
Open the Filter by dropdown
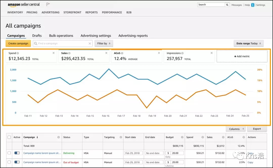click(104, 43)
